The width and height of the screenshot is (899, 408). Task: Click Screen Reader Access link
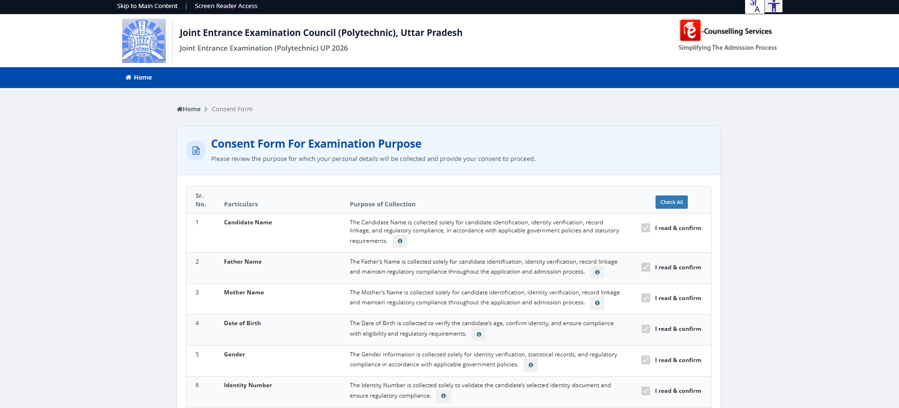coord(226,6)
